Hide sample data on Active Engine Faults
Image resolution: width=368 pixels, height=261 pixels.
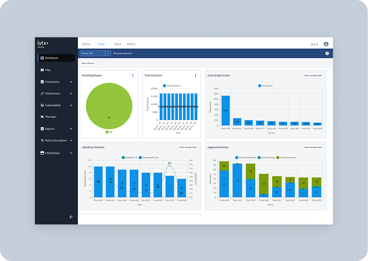point(313,75)
